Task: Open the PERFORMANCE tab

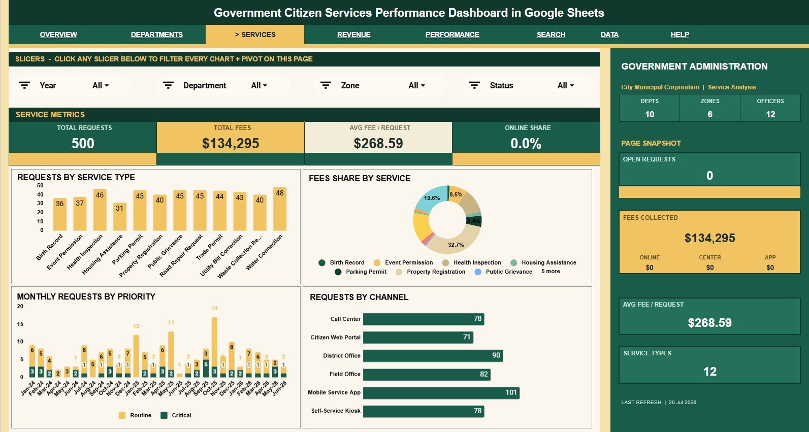Action: [x=452, y=35]
